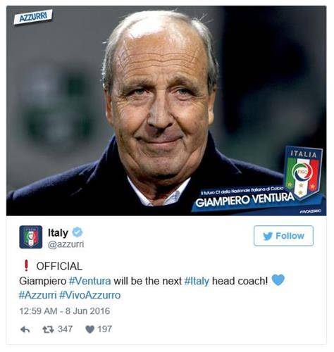This screenshot has width=334, height=352.
Task: Click the heart like icon
Action: [x=89, y=329]
